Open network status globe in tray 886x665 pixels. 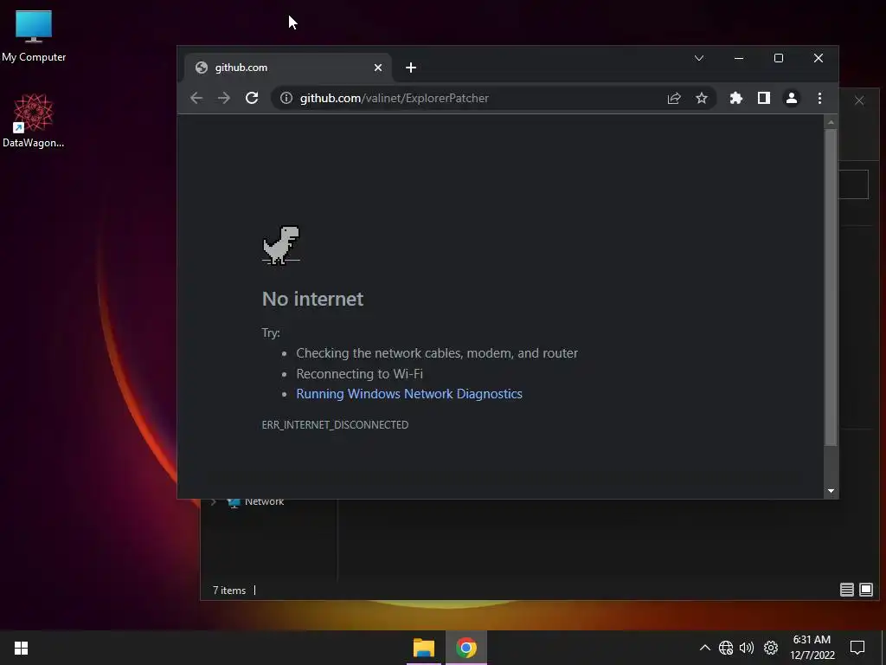click(x=726, y=648)
